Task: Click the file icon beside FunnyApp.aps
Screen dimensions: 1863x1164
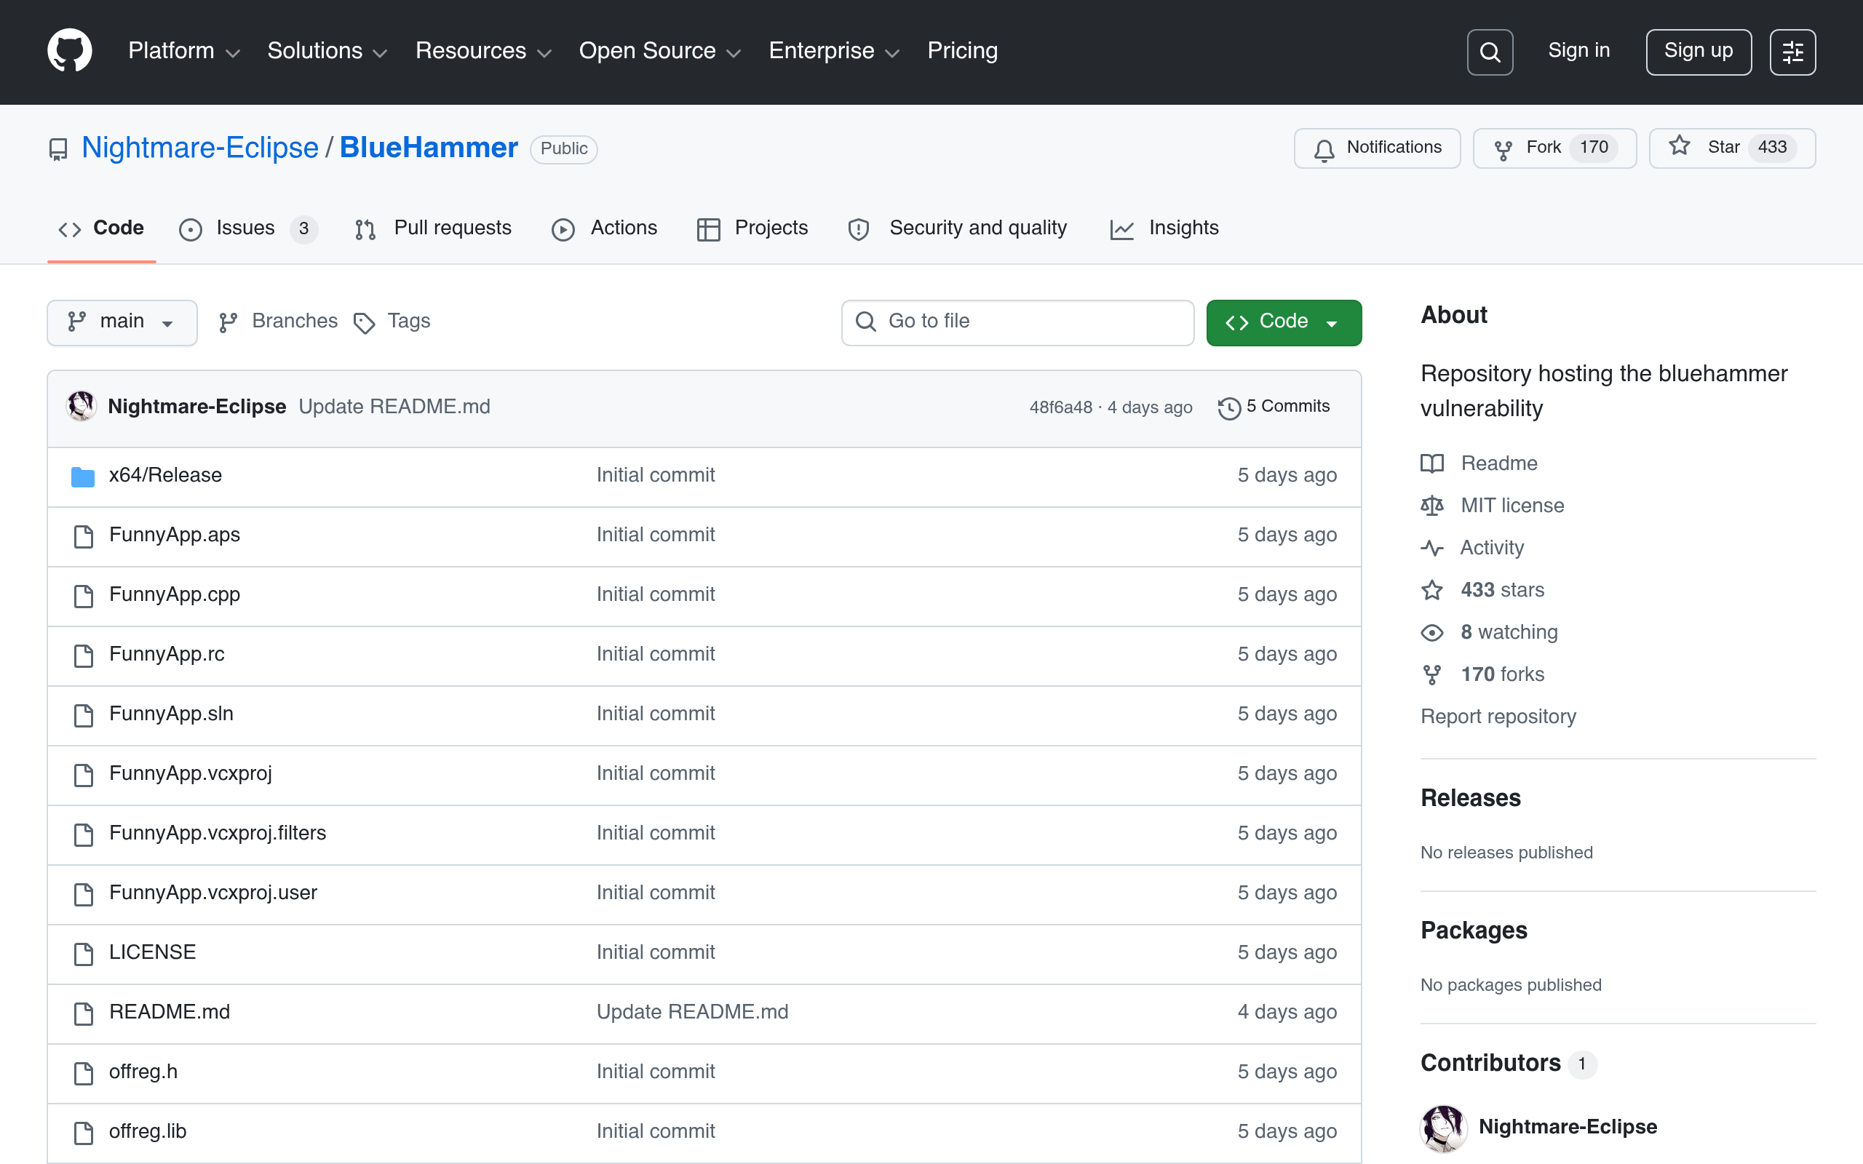Action: 83,536
